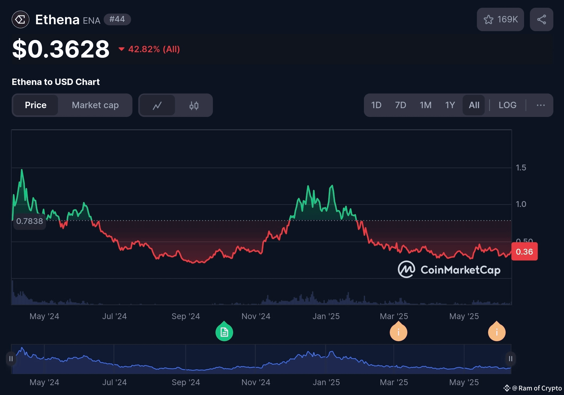Switch to line chart view icon
Viewport: 564px width, 395px height.
pos(157,105)
